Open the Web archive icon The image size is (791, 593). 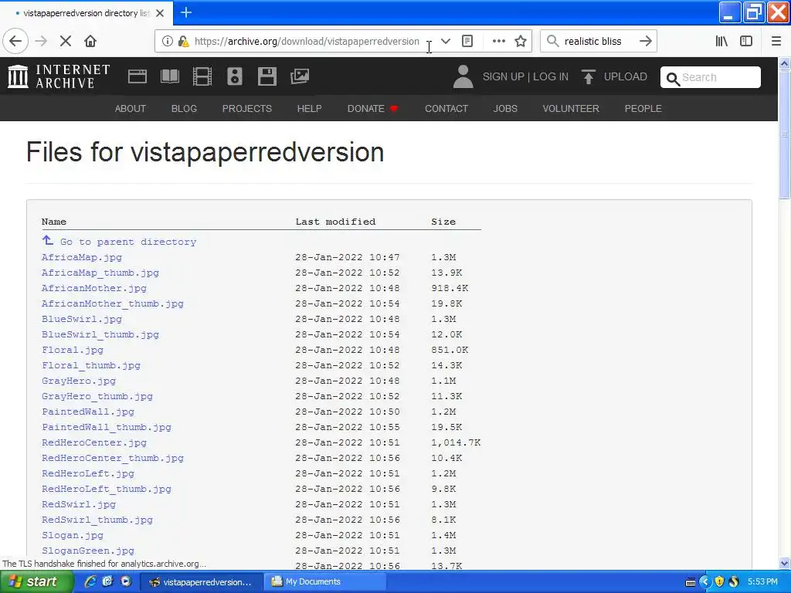click(137, 76)
